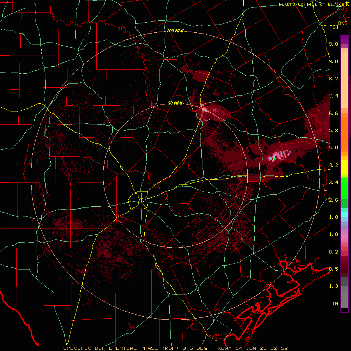The height and width of the screenshot is (351, 351).
Task: Click the 0.2 scale value
Action: point(333,252)
